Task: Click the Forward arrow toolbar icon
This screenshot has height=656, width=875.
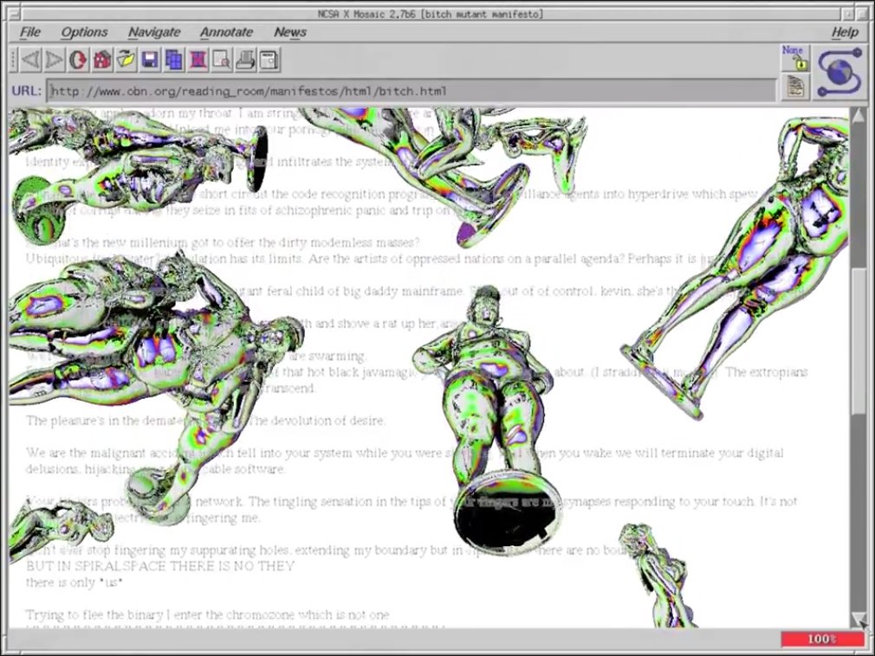Action: pyautogui.click(x=54, y=60)
